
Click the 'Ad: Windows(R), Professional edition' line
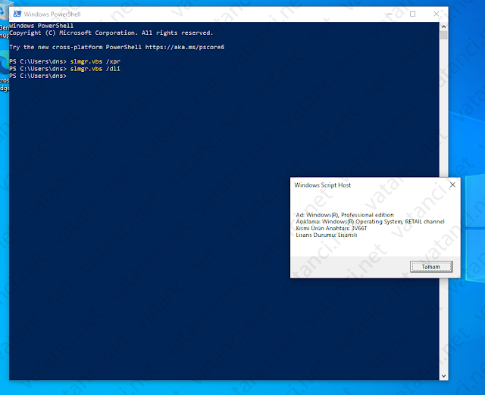pyautogui.click(x=345, y=215)
